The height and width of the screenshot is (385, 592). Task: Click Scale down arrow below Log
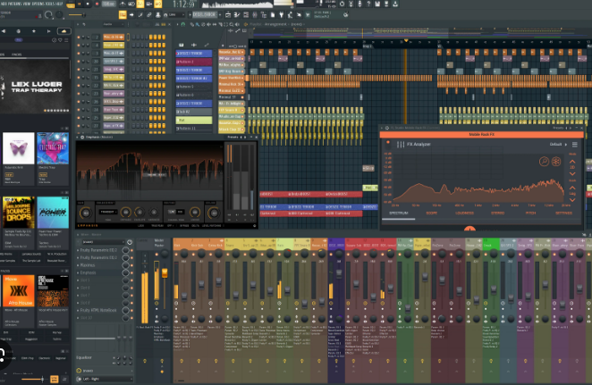[572, 200]
